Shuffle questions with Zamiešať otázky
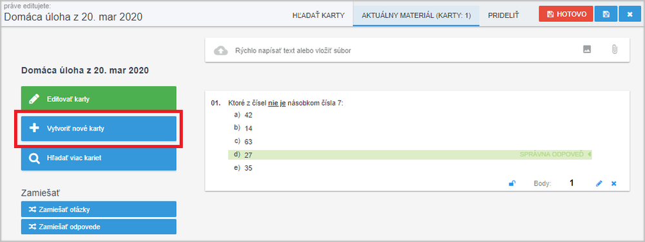Screen dimensions: 645x242 click(x=99, y=209)
